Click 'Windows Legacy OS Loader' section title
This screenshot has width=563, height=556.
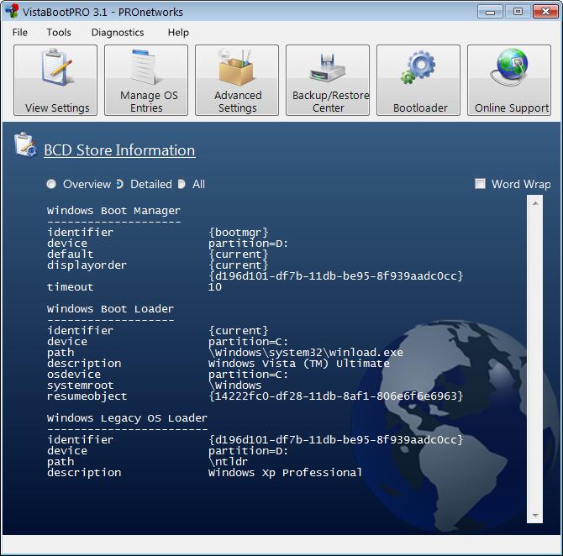(x=127, y=418)
